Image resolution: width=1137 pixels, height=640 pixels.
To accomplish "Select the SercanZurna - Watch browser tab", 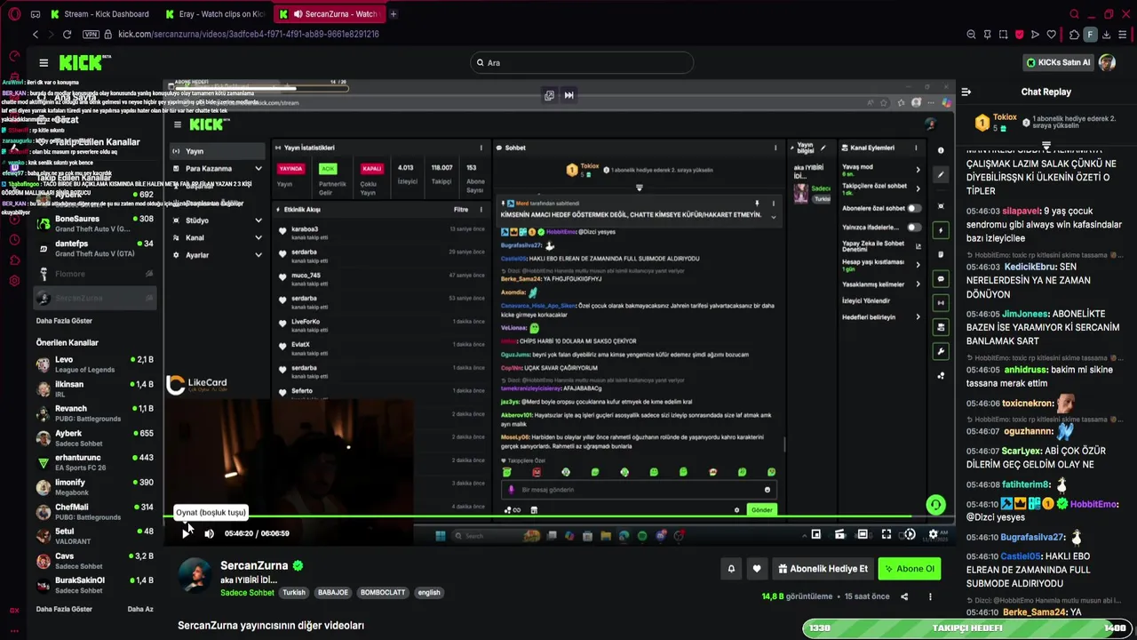I will (328, 14).
